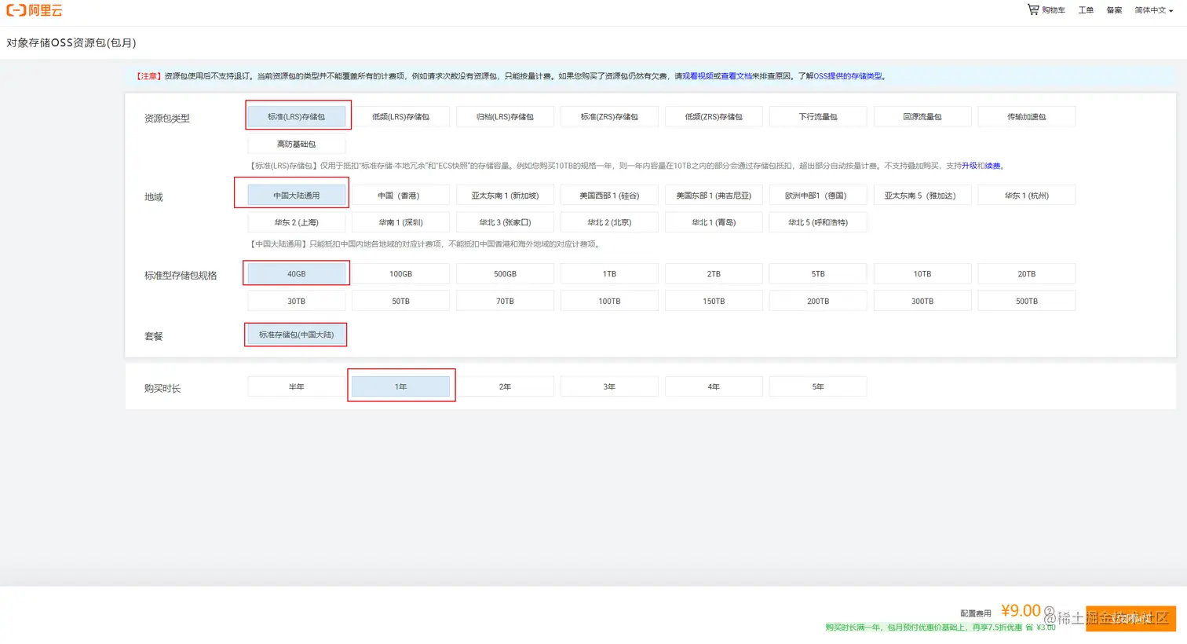The image size is (1187, 644).
Task: Pick the 50TB storage size
Action: 401,301
